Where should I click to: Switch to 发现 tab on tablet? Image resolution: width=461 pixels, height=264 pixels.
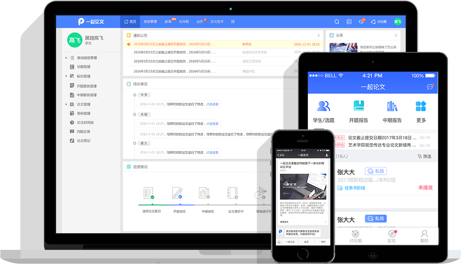[391, 236]
